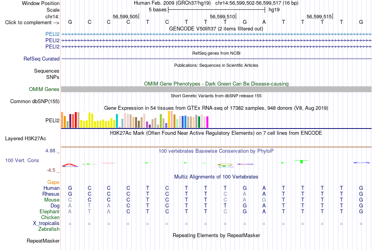Click the middle PELI2 GENCODE transcript label
The width and height of the screenshot is (372, 250).
click(x=52, y=41)
